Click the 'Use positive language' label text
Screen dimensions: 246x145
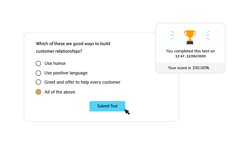click(66, 73)
